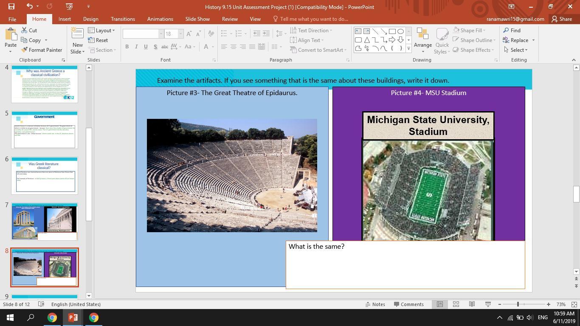Click inside the 'What is the same?' text box
The width and height of the screenshot is (580, 326).
tap(405, 265)
